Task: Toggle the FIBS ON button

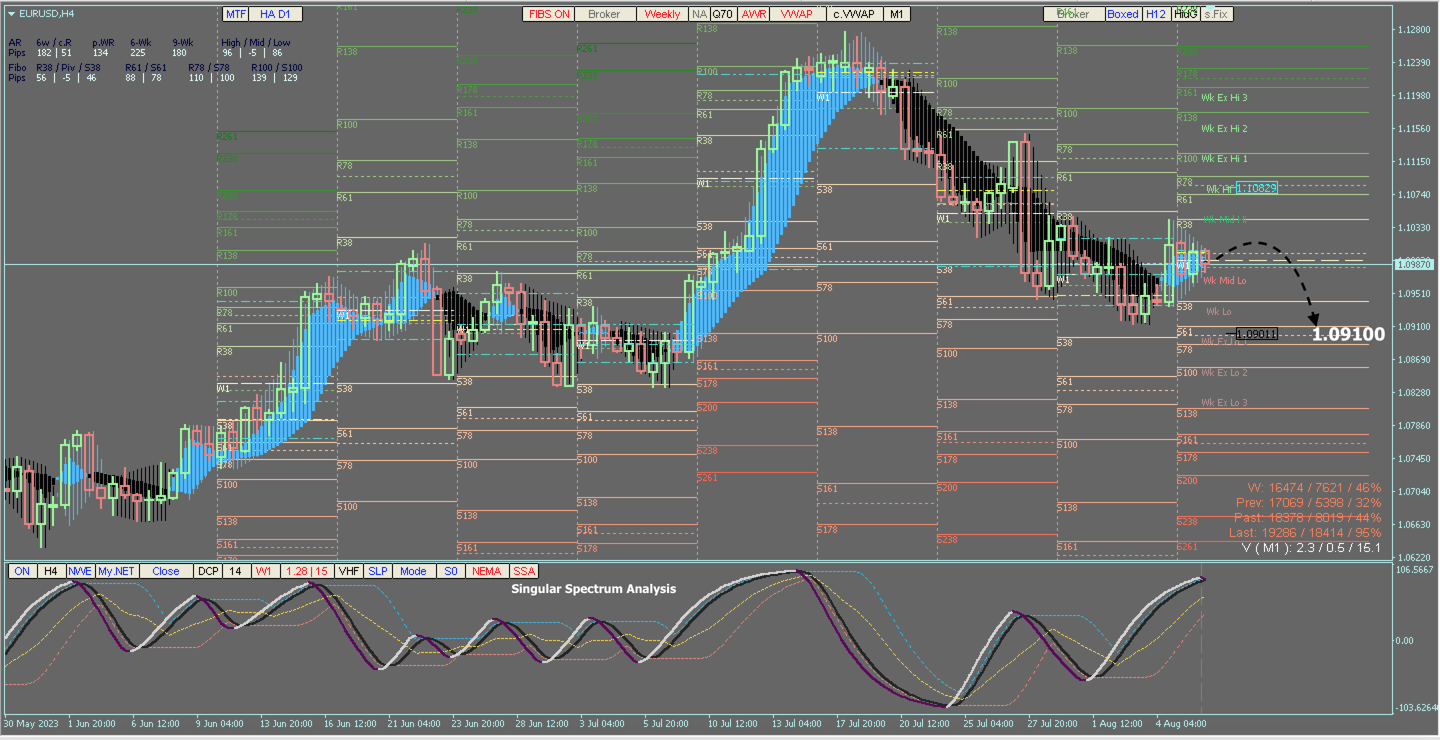Action: coord(548,14)
